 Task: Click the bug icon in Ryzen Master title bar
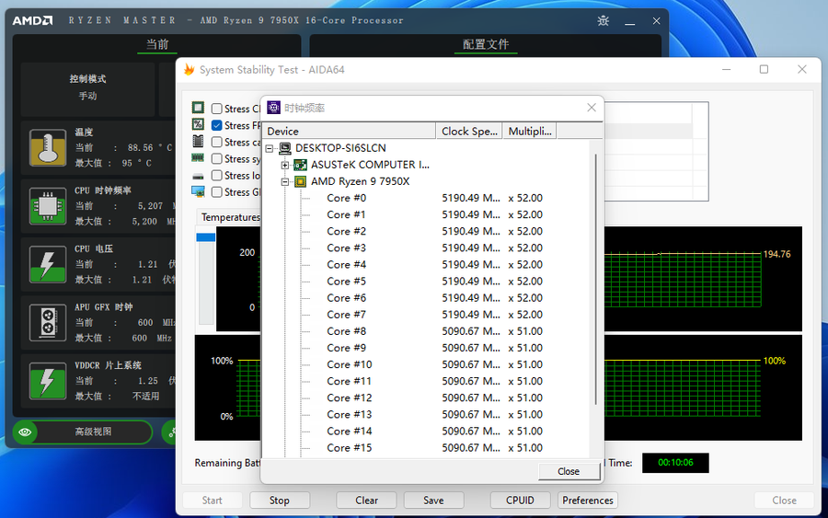pos(603,20)
